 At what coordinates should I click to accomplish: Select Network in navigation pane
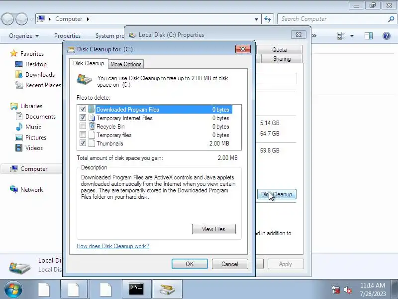(31, 190)
